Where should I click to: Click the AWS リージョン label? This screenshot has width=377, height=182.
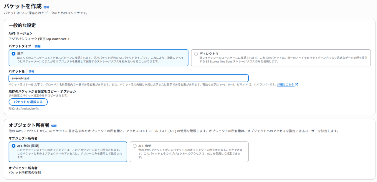20,33
